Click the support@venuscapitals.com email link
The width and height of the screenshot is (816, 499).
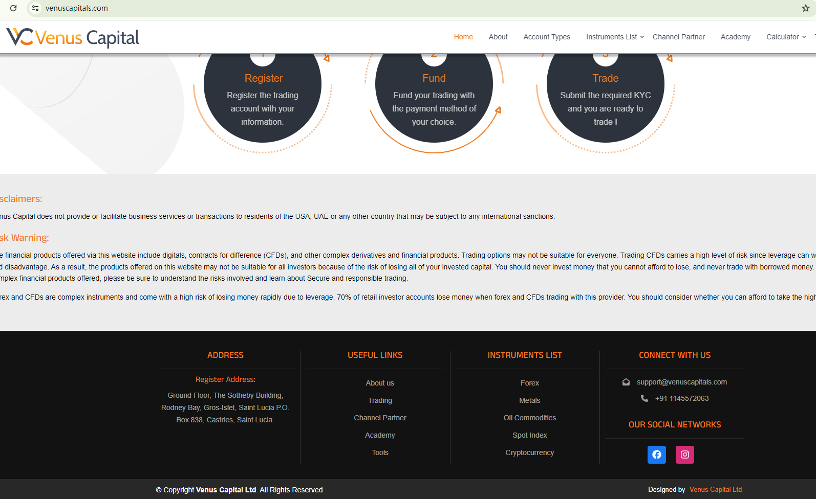pos(681,382)
